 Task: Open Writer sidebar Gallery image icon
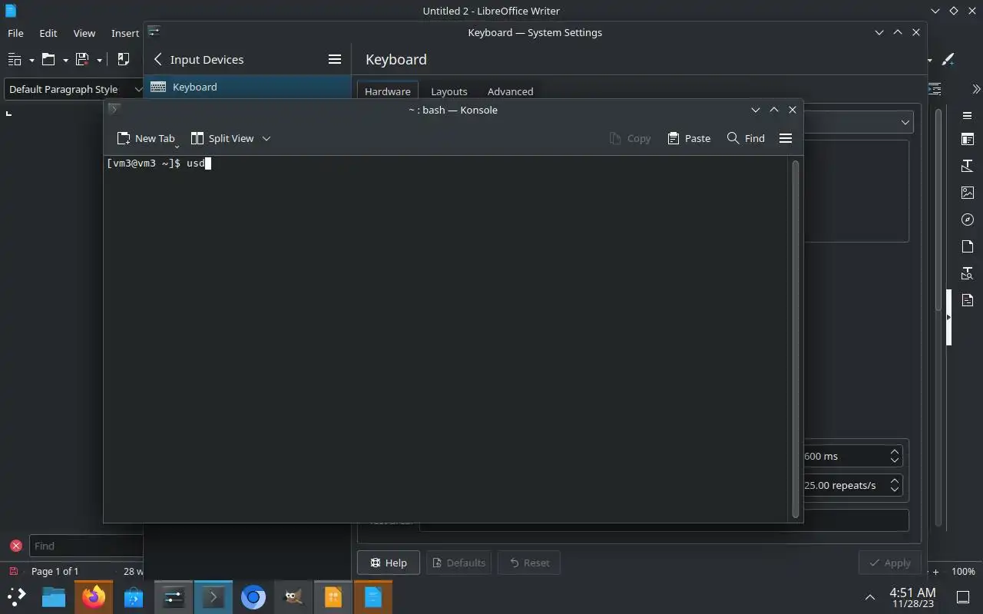968,193
